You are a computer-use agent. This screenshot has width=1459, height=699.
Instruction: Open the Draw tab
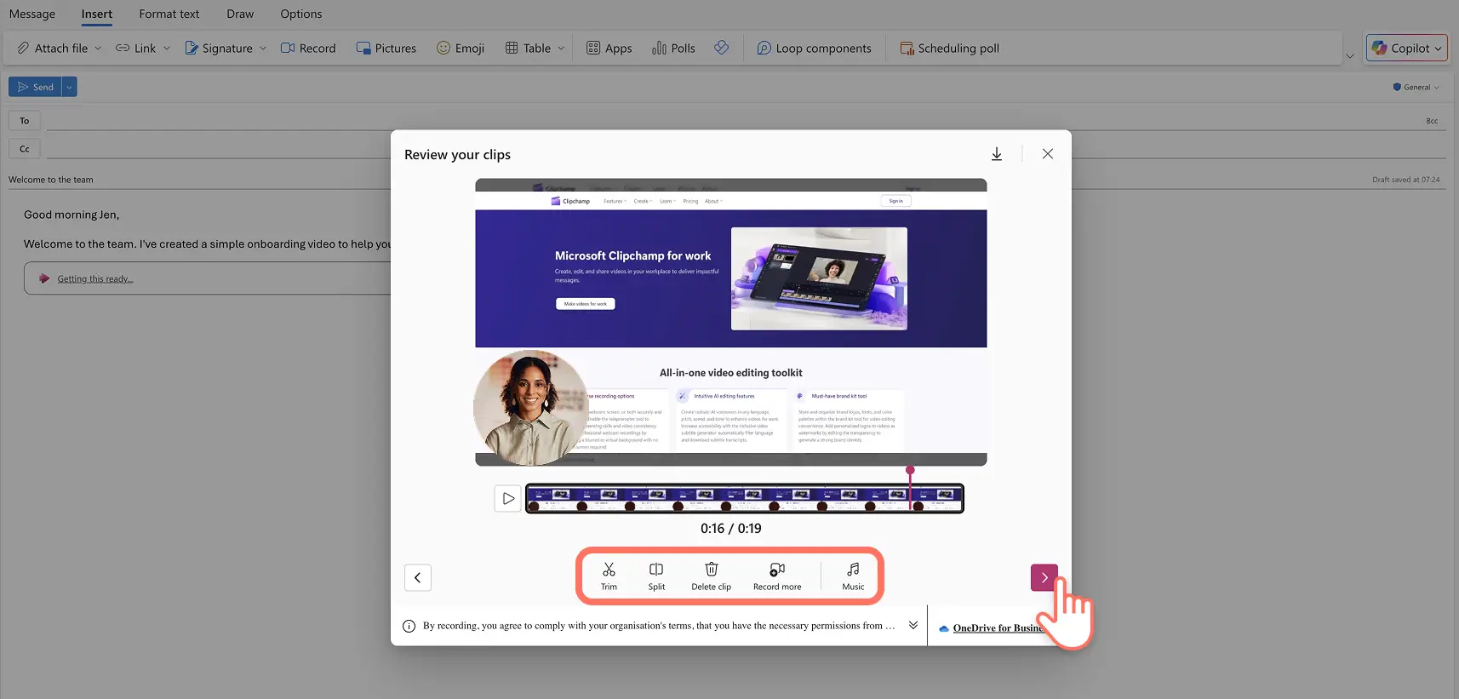click(x=240, y=14)
